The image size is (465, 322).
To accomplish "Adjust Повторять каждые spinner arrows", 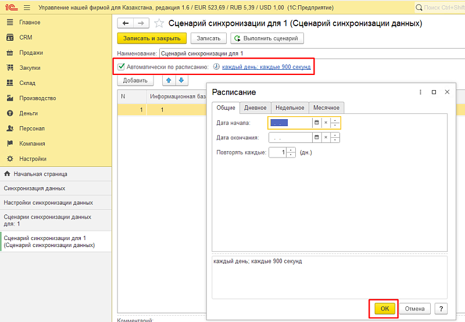I will point(292,152).
